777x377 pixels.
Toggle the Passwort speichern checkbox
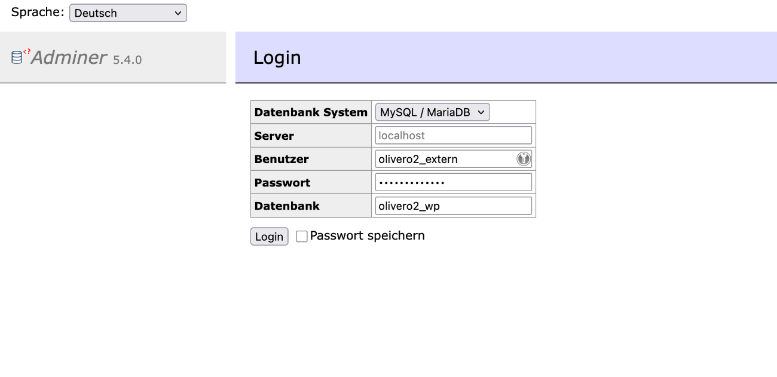click(302, 237)
